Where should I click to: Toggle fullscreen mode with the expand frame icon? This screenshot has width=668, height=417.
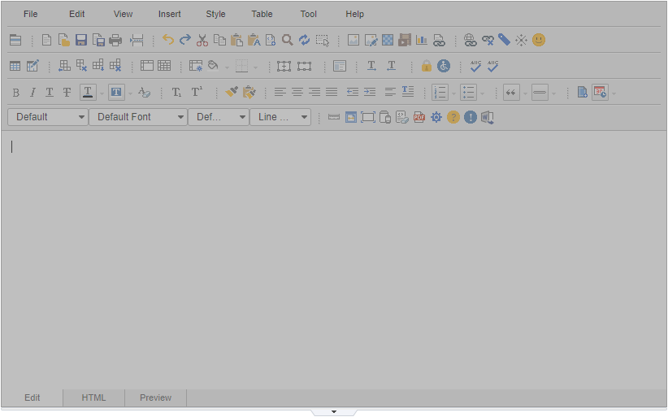tap(368, 117)
